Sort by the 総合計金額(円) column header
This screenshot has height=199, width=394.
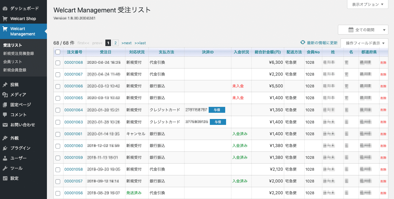coord(268,52)
